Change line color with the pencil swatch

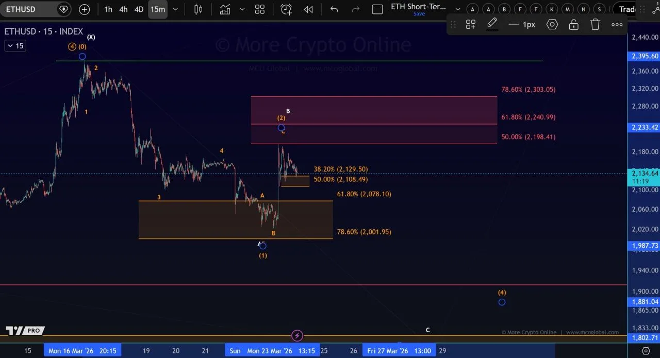pos(492,24)
